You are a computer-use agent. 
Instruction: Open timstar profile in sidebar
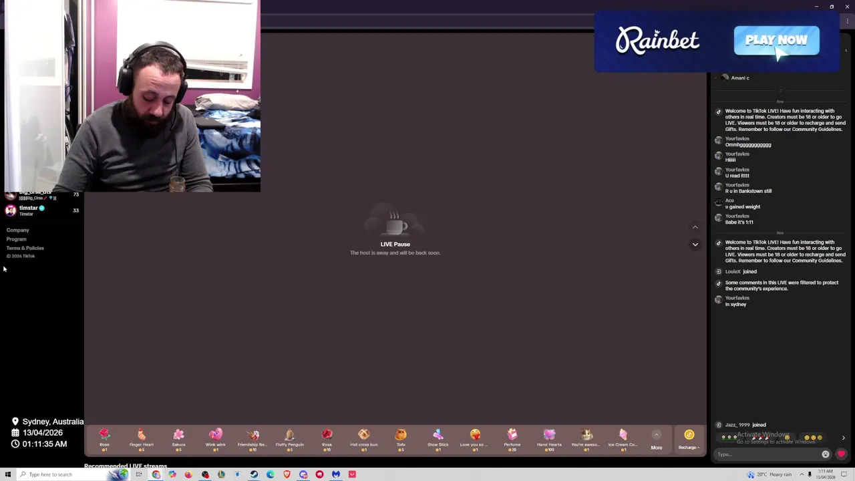tap(41, 210)
